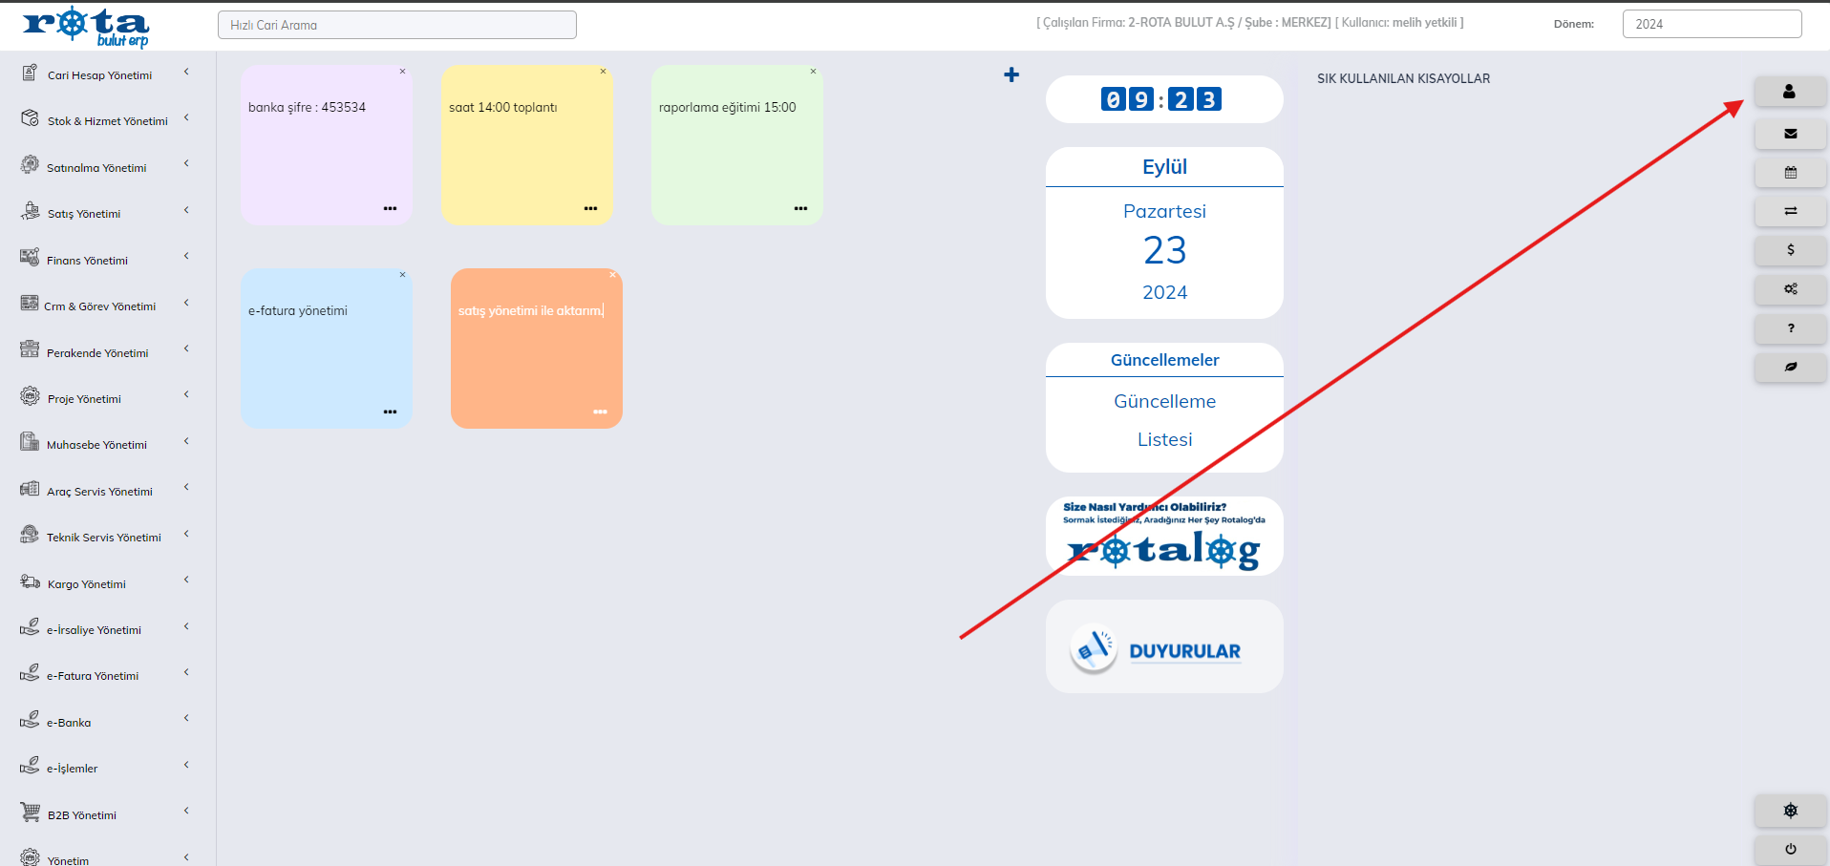Open the DUYURULAR announcements button
The height and width of the screenshot is (866, 1830).
point(1164,650)
